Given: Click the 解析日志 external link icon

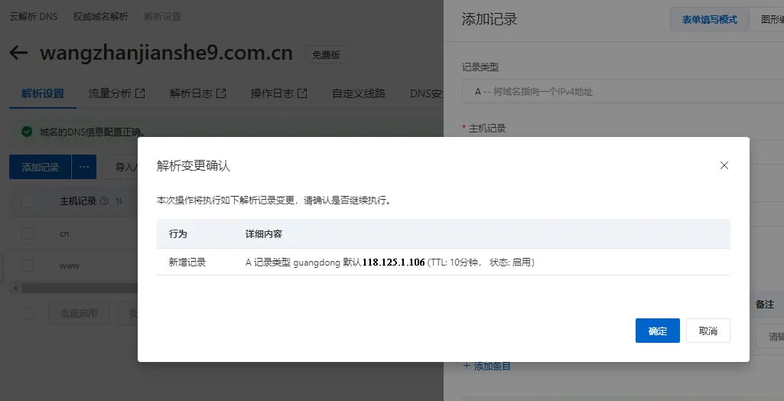Looking at the screenshot, I should coord(221,93).
